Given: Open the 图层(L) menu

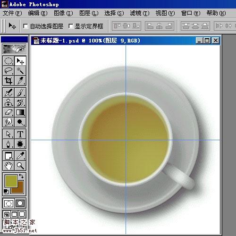Looking at the screenshot, I should point(89,13).
